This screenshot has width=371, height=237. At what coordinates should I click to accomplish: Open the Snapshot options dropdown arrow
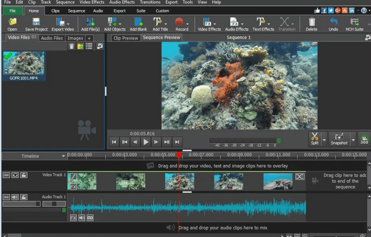point(352,139)
